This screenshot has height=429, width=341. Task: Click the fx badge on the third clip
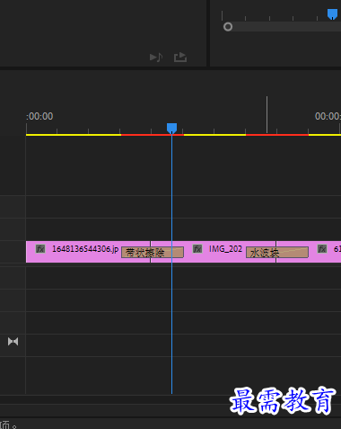coord(322,249)
